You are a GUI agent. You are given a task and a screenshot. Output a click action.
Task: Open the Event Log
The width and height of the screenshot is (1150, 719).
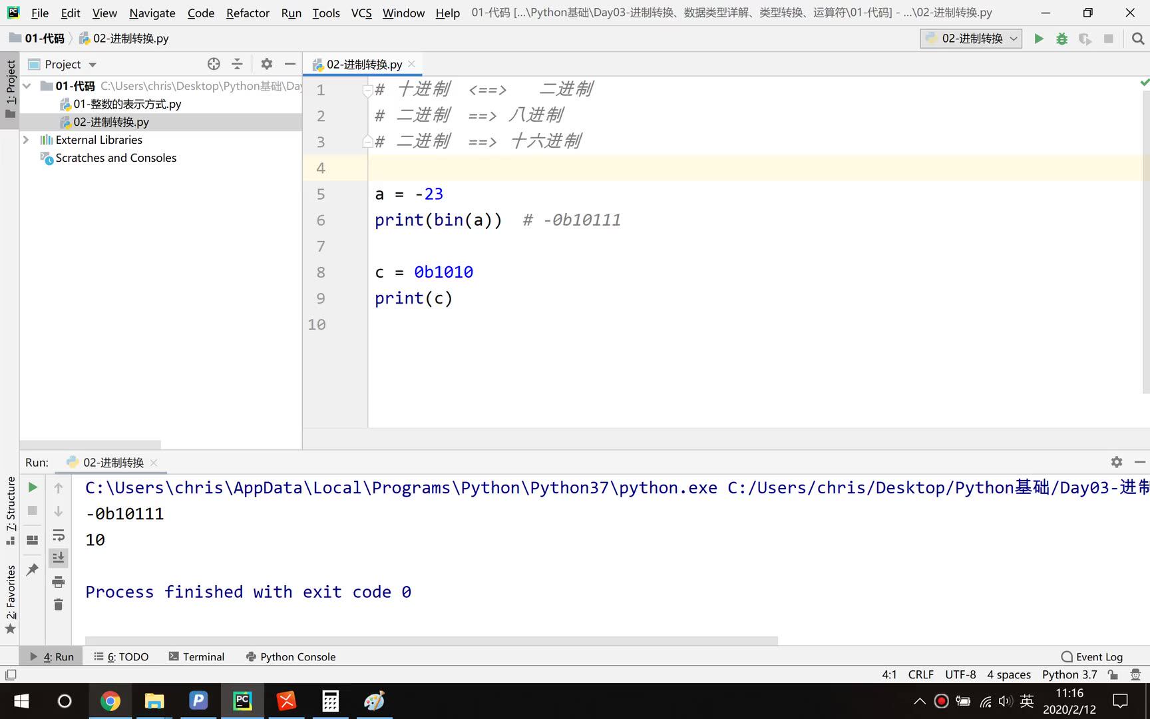coord(1091,656)
